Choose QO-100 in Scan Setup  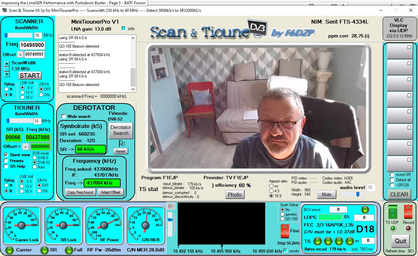coord(282,219)
